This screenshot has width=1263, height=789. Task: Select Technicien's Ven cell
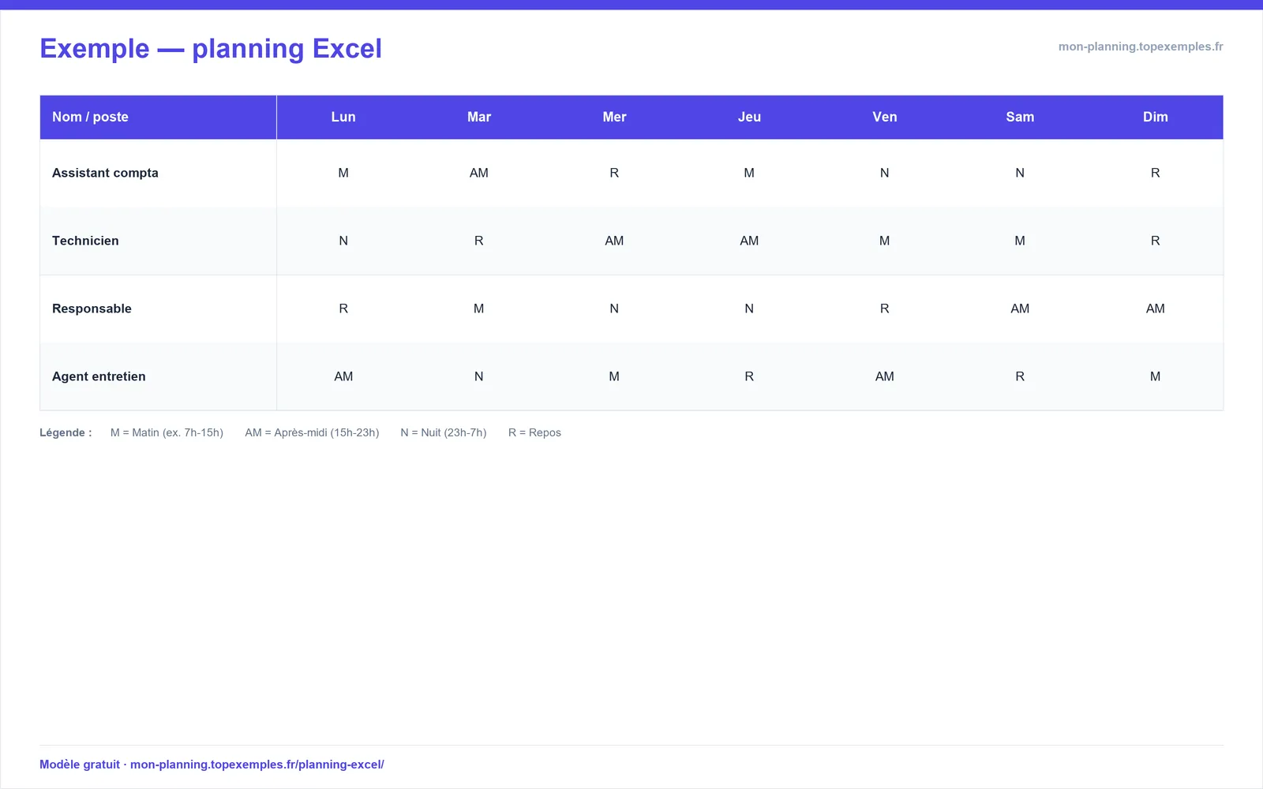click(885, 241)
